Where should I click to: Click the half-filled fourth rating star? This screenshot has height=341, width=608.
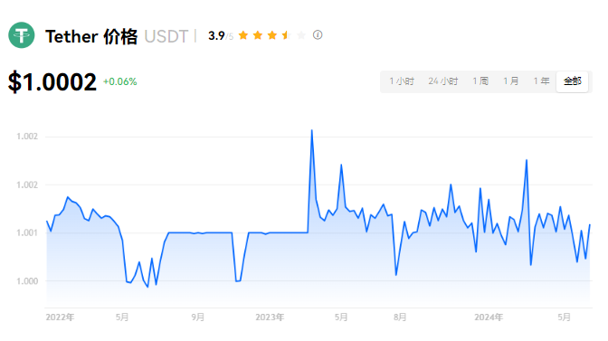tap(287, 35)
